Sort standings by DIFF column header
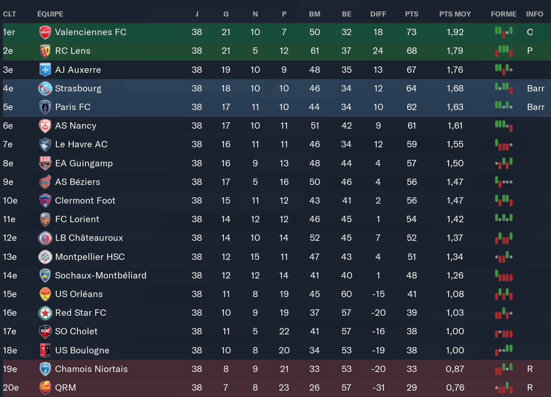The image size is (551, 397). pyautogui.click(x=378, y=14)
